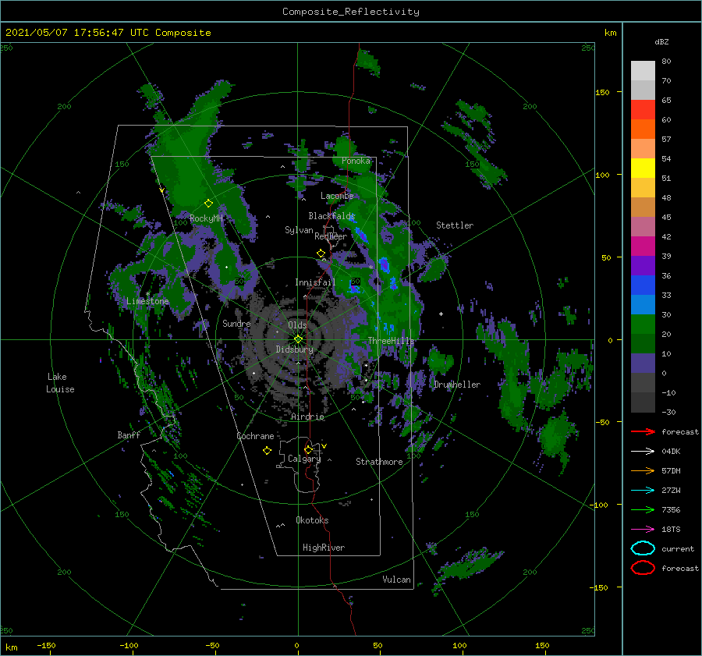Click yellow diamond marker near RockyMH
Viewport: 702px width, 656px height.
tap(208, 204)
